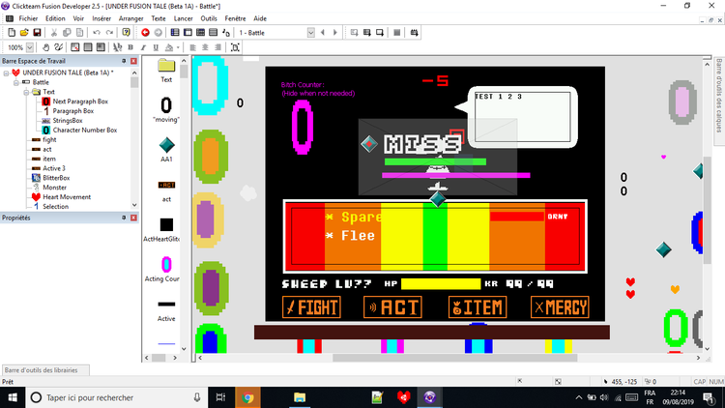The height and width of the screenshot is (408, 725).
Task: Close the Barre Espace de Travail panel
Action: (x=133, y=61)
